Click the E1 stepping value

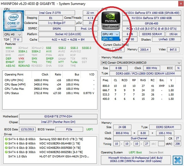click(51, 18)
